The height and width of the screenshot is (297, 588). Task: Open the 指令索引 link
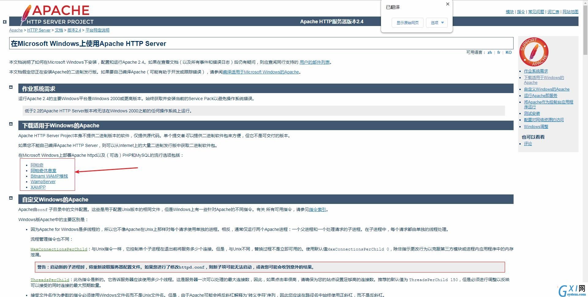click(x=318, y=209)
